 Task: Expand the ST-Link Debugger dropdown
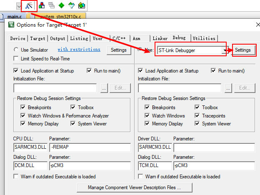[x=225, y=50]
